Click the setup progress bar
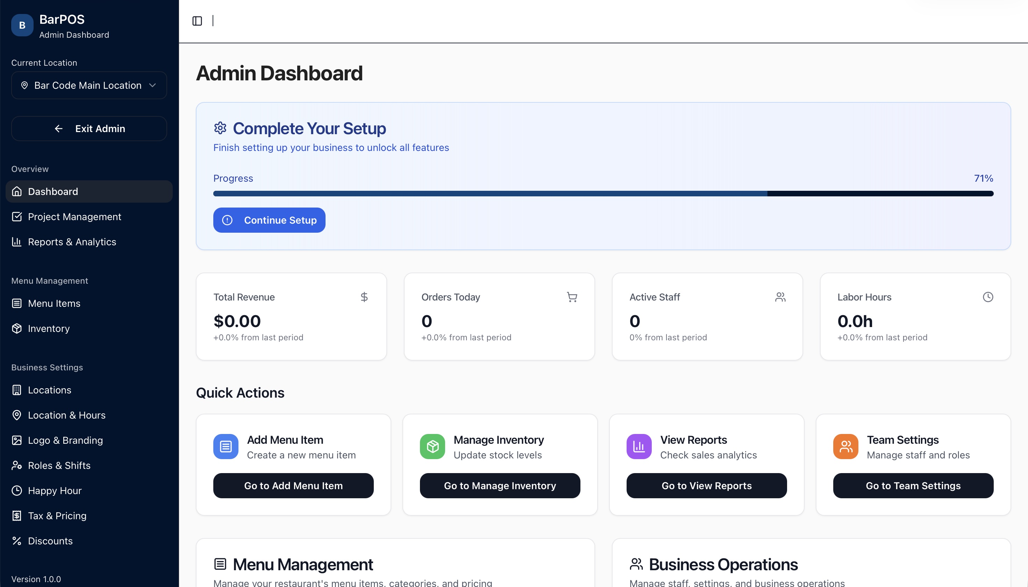Viewport: 1028px width, 587px height. click(x=603, y=194)
